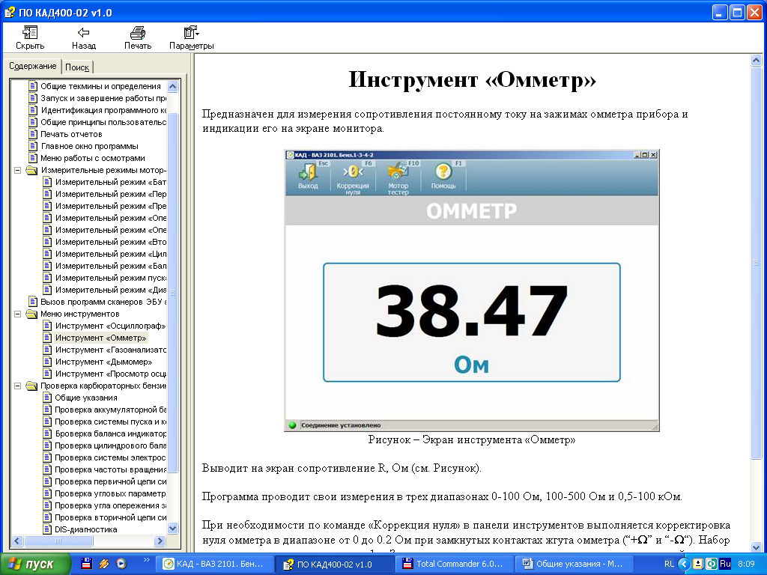Switch to the Содержание tab
Screen dimensions: 767x575
pos(33,66)
